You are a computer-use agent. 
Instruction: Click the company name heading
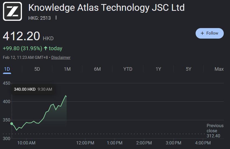click(106, 8)
